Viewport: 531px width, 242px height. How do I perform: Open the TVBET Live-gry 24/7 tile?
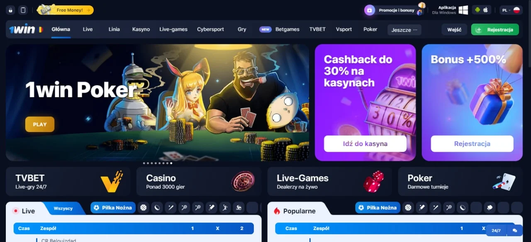68,181
